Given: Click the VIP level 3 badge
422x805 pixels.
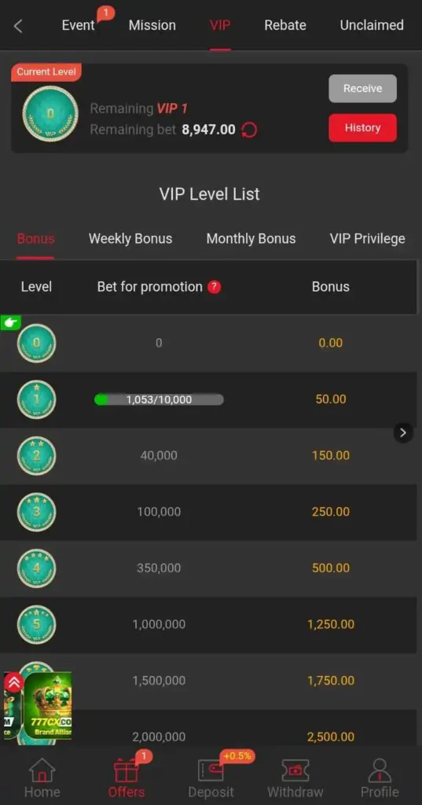Looking at the screenshot, I should 36,512.
